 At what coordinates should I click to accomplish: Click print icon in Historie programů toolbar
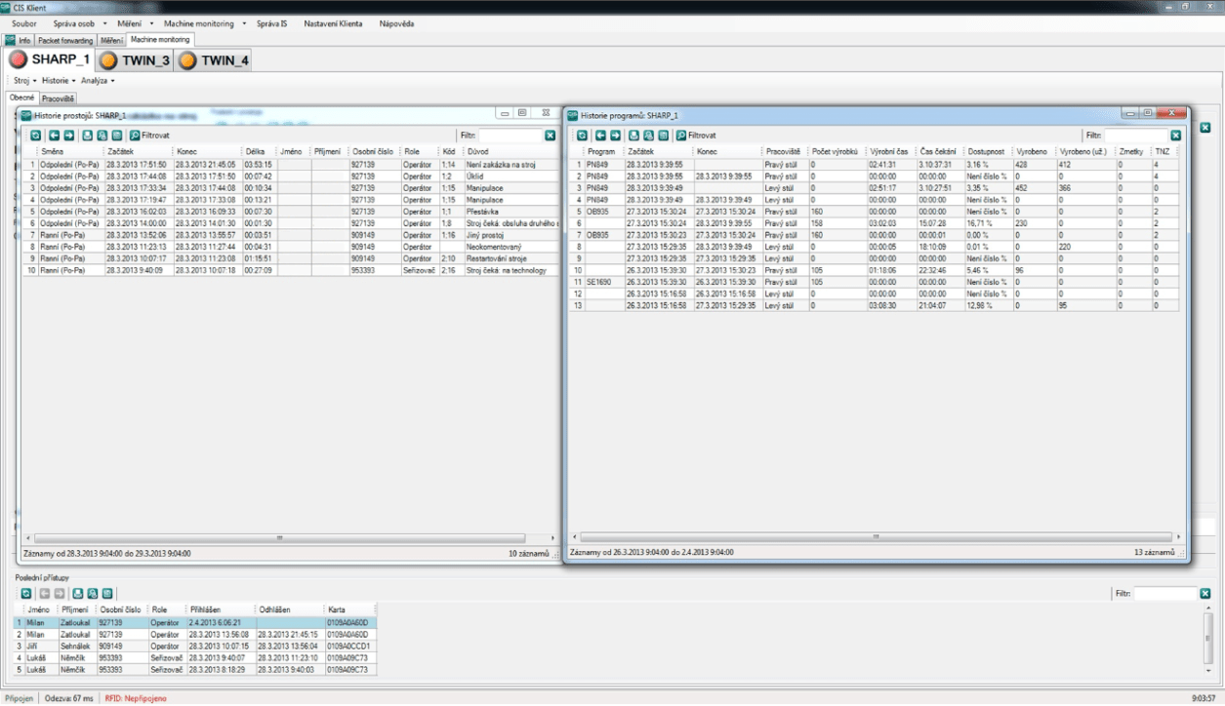pos(633,136)
